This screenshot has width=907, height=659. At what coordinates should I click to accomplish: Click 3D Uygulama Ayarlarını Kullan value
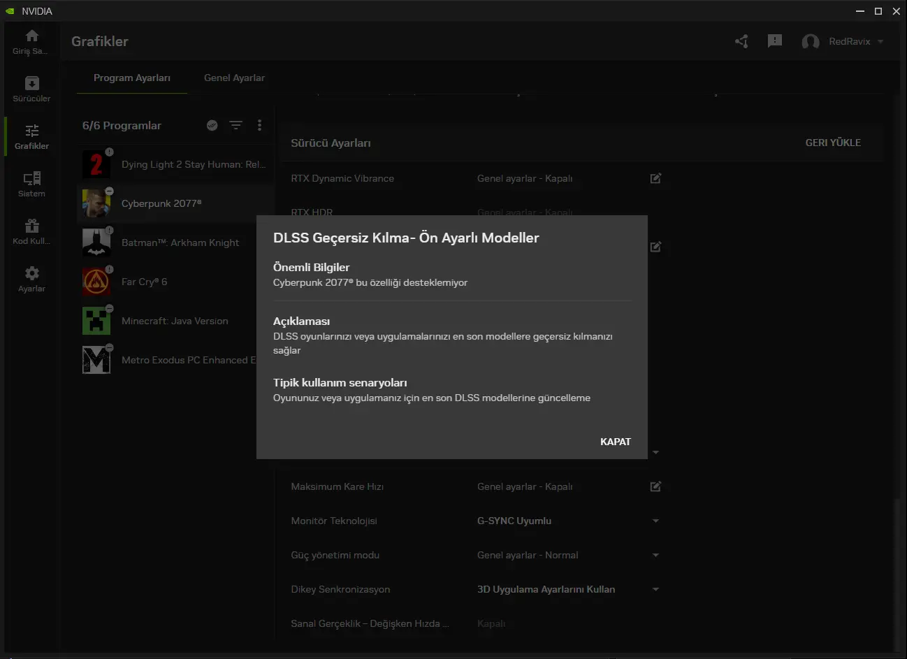point(546,589)
